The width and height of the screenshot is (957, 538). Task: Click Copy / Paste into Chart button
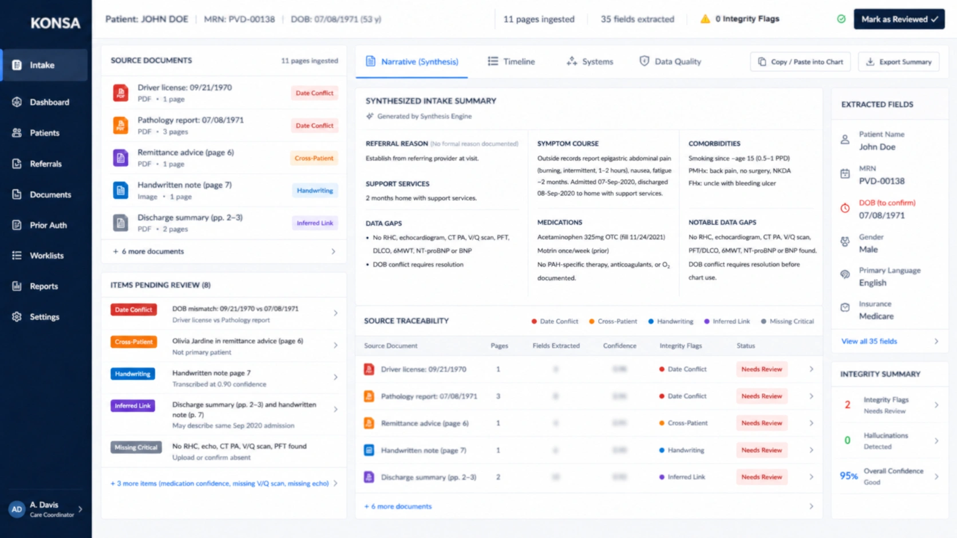click(x=800, y=62)
